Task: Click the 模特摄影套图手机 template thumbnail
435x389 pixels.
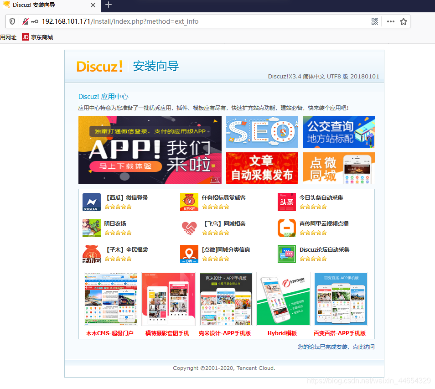Action: click(168, 299)
